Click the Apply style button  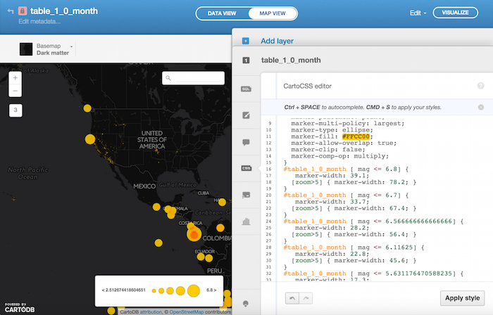462,298
